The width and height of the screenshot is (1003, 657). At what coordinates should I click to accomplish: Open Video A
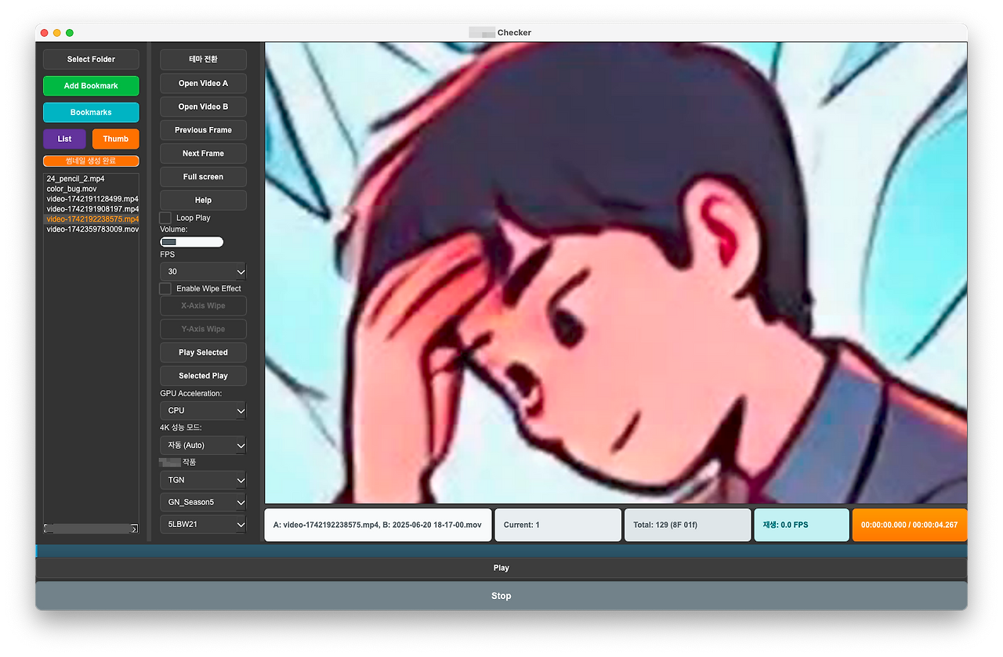coord(203,83)
